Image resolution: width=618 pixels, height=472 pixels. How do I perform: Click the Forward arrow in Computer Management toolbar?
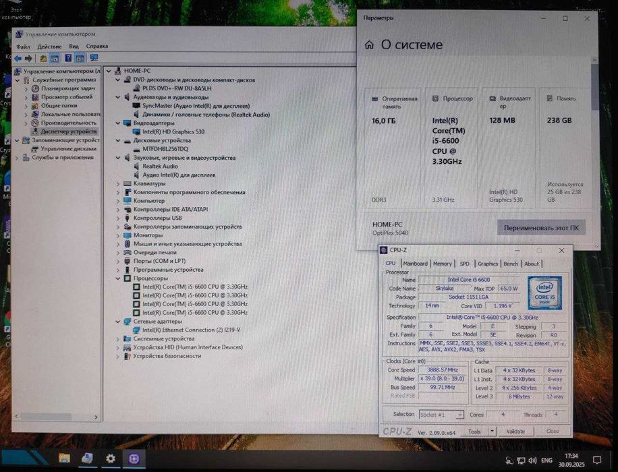[x=28, y=58]
